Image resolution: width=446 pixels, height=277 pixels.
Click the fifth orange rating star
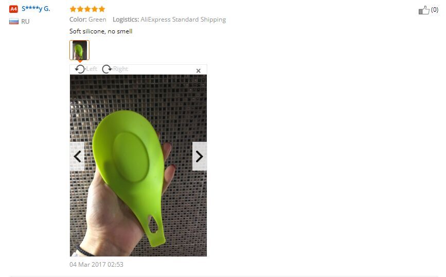coord(101,9)
